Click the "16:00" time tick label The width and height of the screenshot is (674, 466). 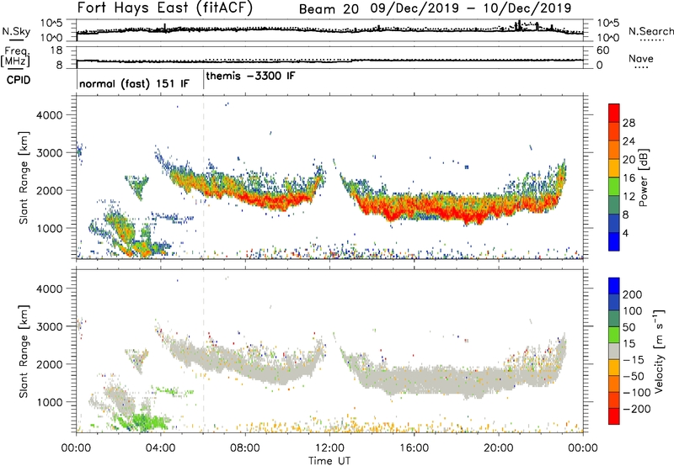point(414,448)
